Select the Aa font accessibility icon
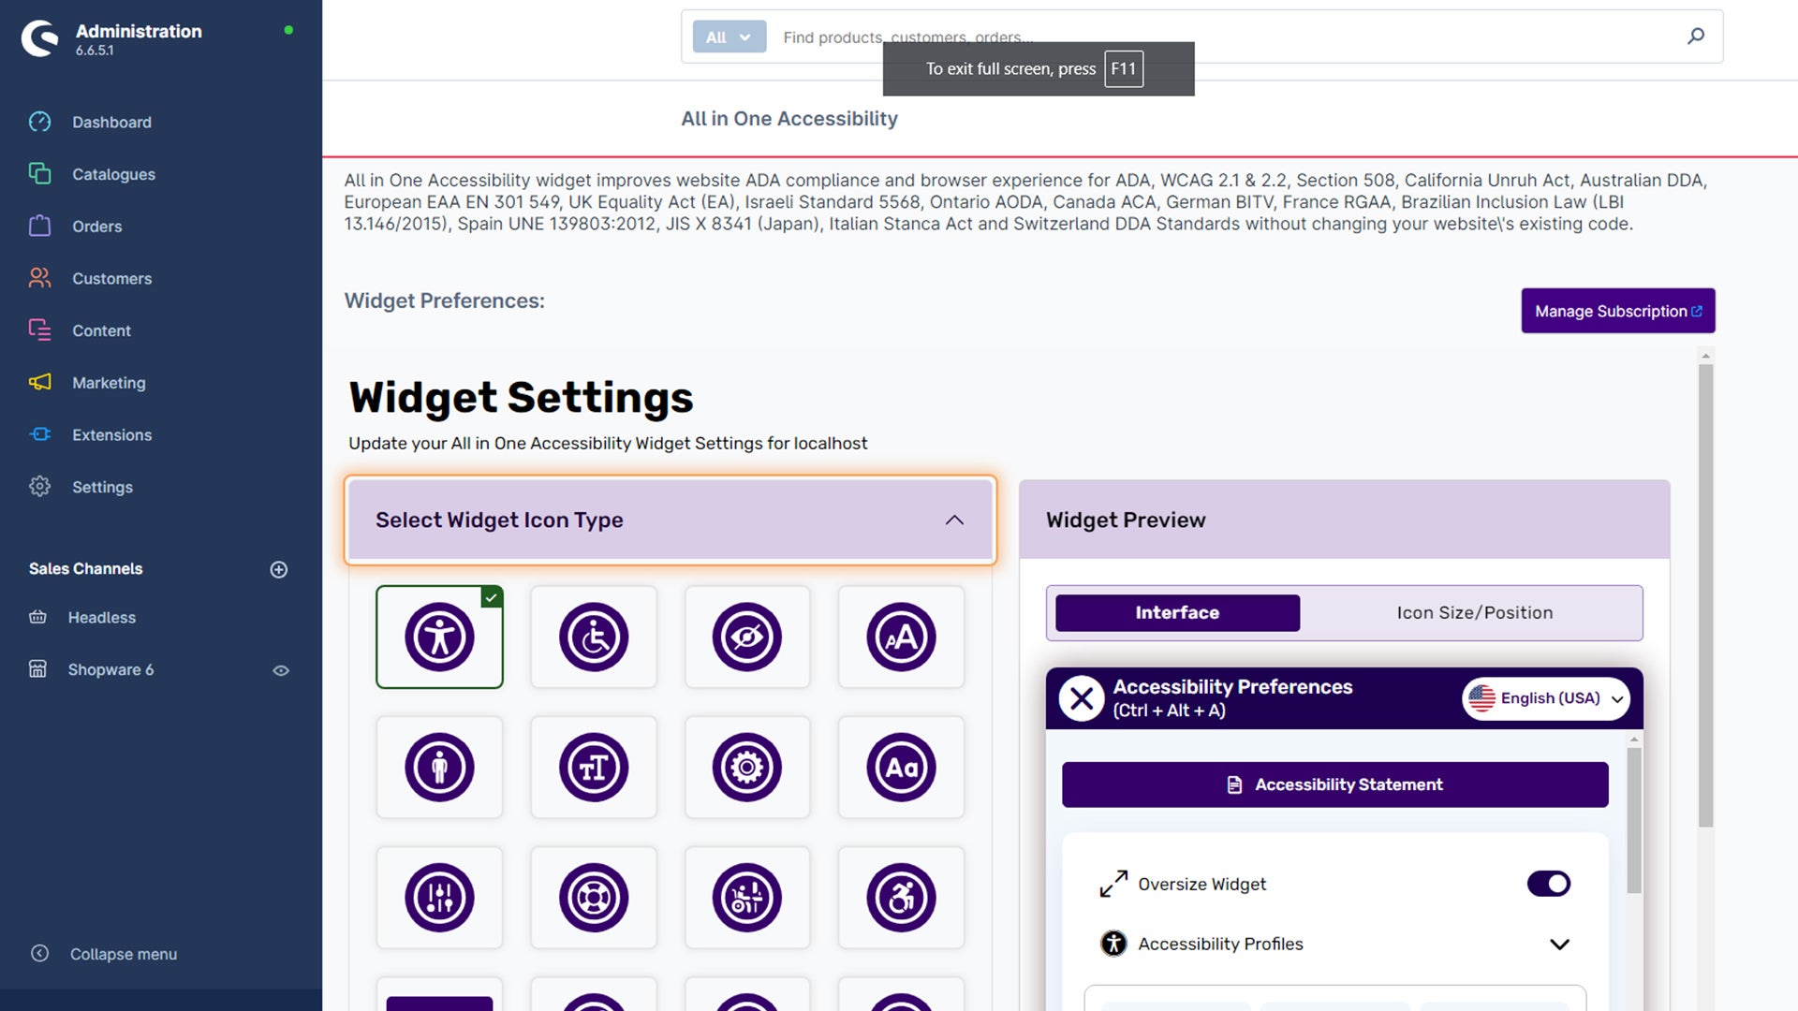Viewport: 1798px width, 1011px height. (x=900, y=767)
